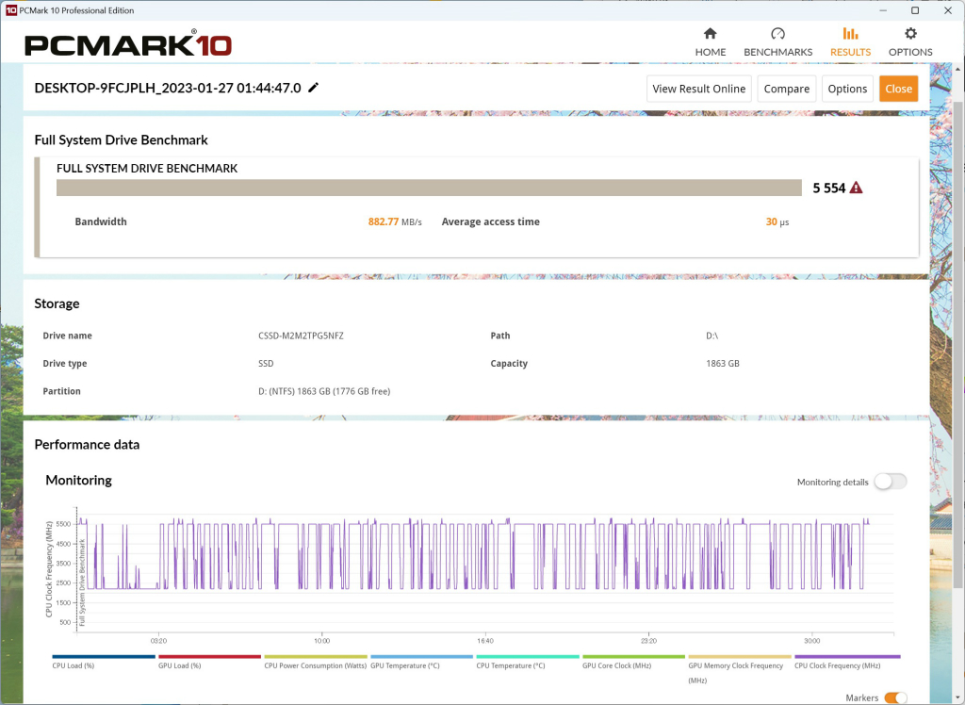Toggle the Monitoring details switch
965x705 pixels.
click(x=891, y=482)
